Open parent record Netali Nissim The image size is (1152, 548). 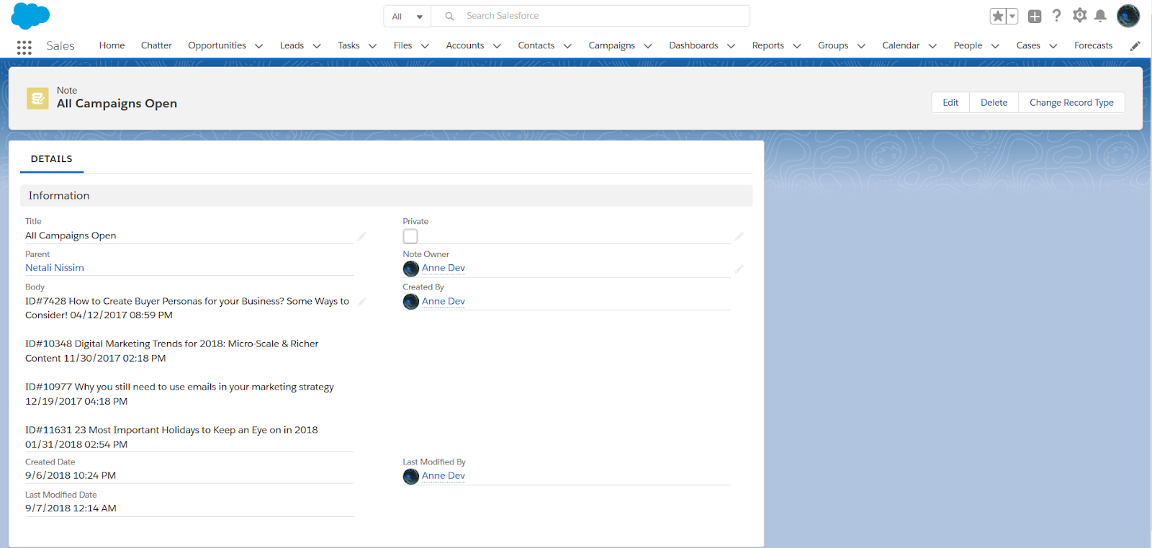pos(55,268)
